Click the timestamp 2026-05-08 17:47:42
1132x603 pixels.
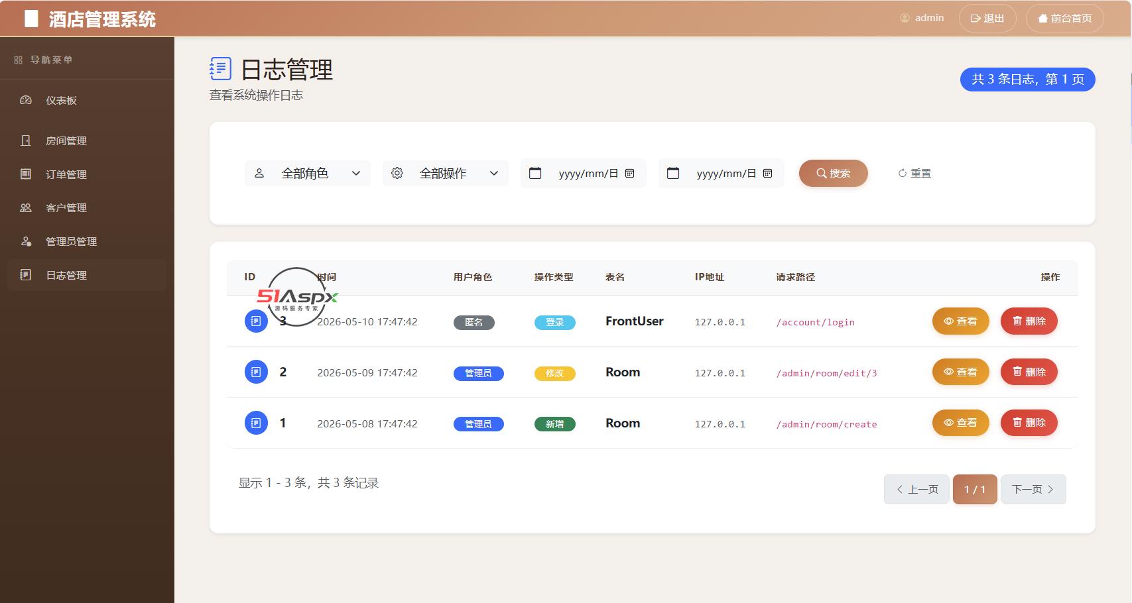pyautogui.click(x=367, y=423)
